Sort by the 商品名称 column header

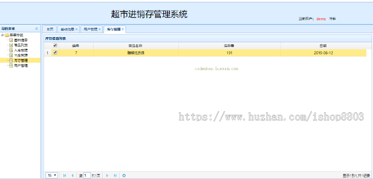[x=136, y=46]
